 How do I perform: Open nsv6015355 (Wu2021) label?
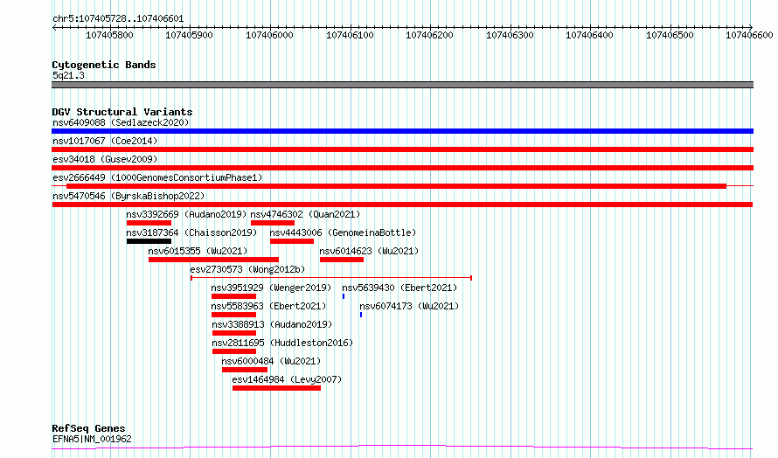coord(198,251)
